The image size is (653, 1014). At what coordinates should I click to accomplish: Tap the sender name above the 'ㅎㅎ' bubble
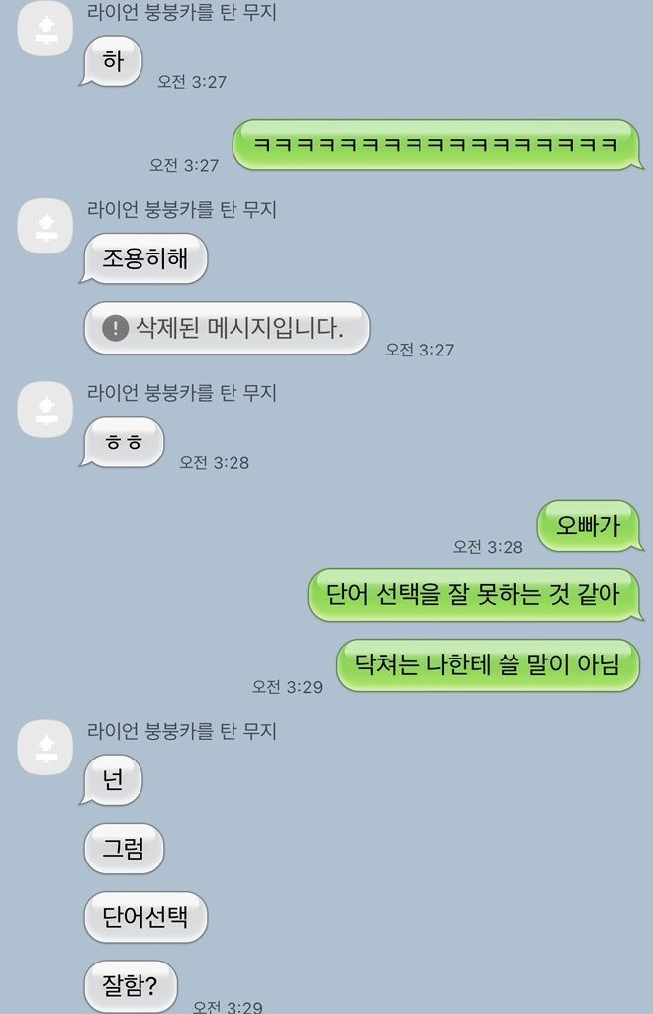(181, 392)
